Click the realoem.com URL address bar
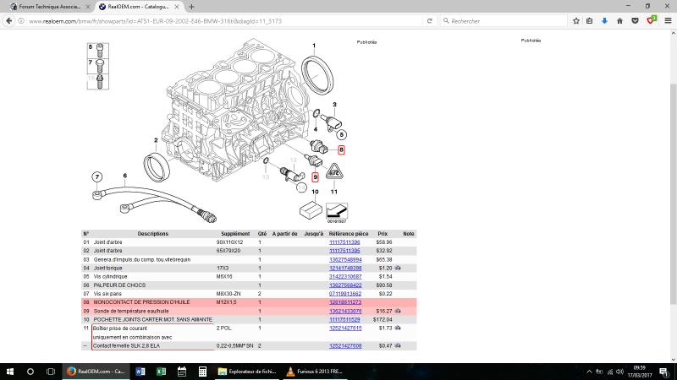Screen dimensions: 677x380 tap(224, 20)
